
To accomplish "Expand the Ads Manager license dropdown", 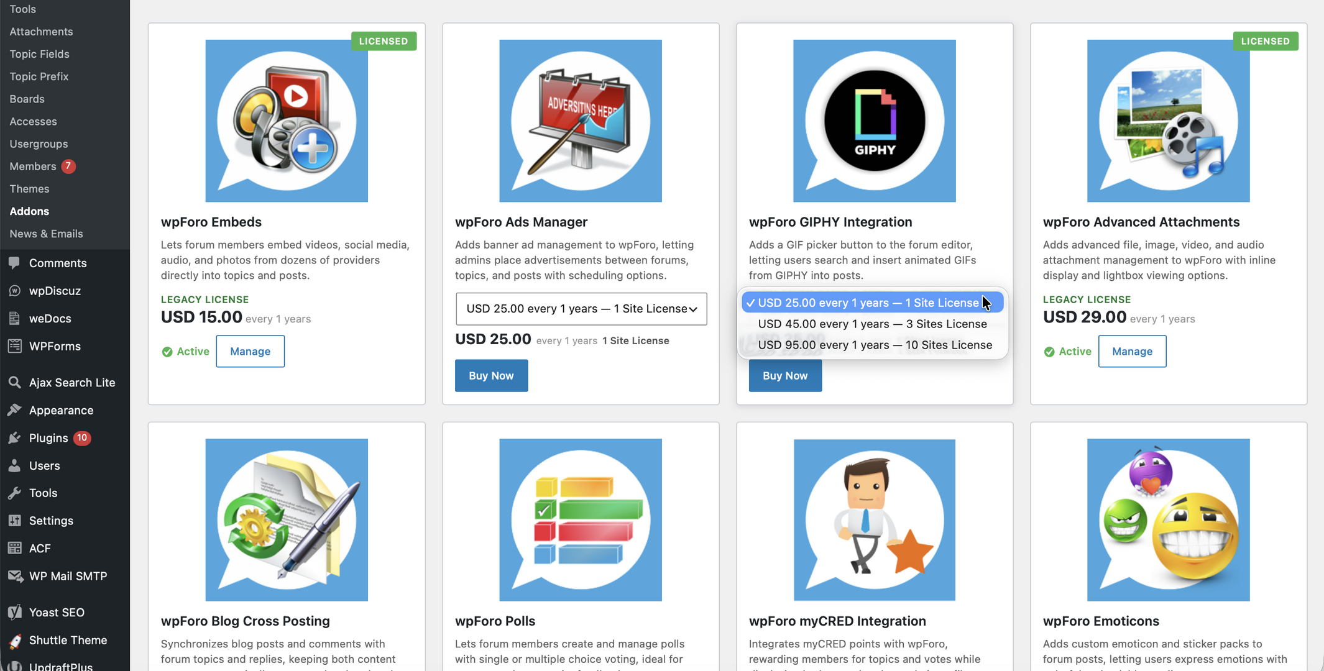I will coord(581,309).
